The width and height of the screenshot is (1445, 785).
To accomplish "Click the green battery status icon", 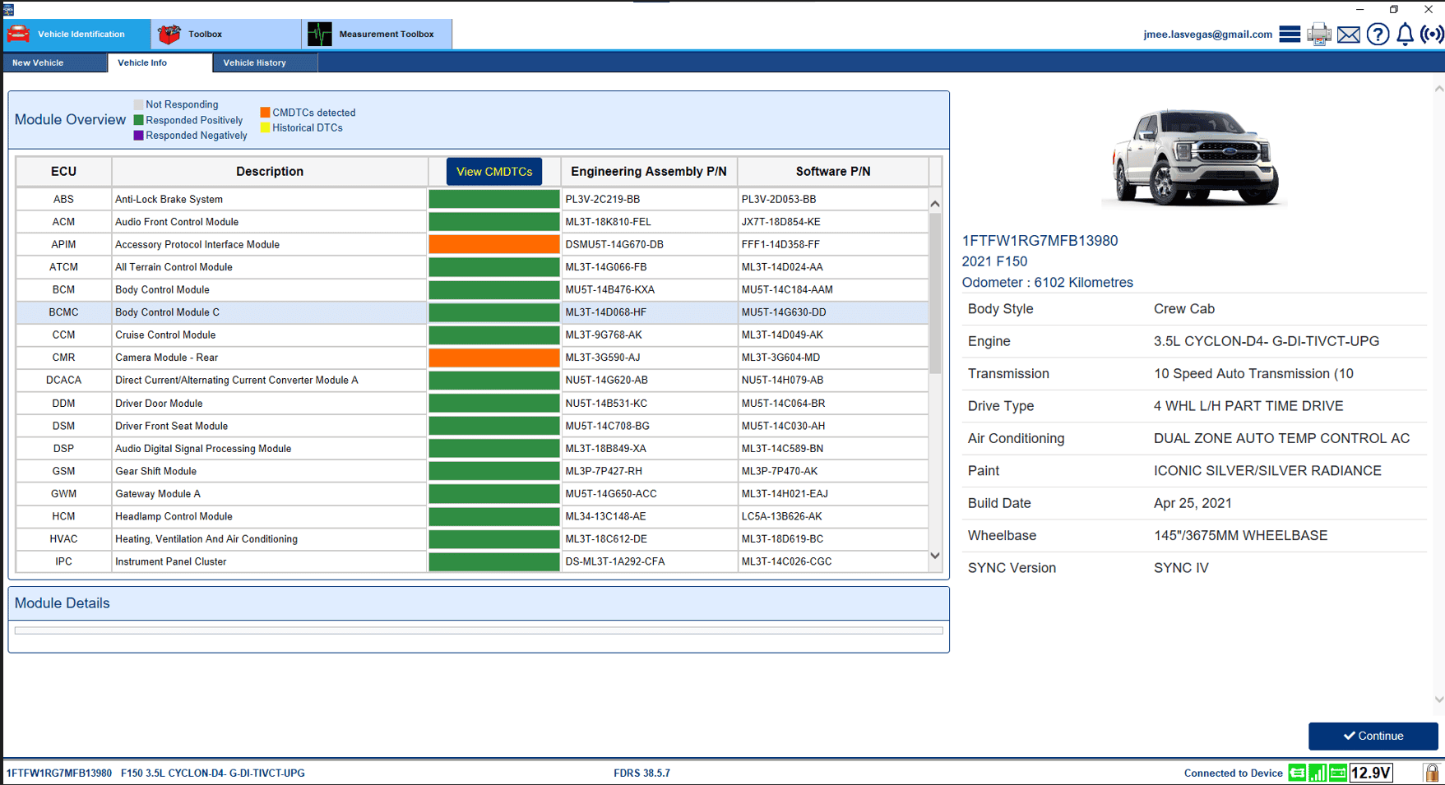I will click(1338, 773).
